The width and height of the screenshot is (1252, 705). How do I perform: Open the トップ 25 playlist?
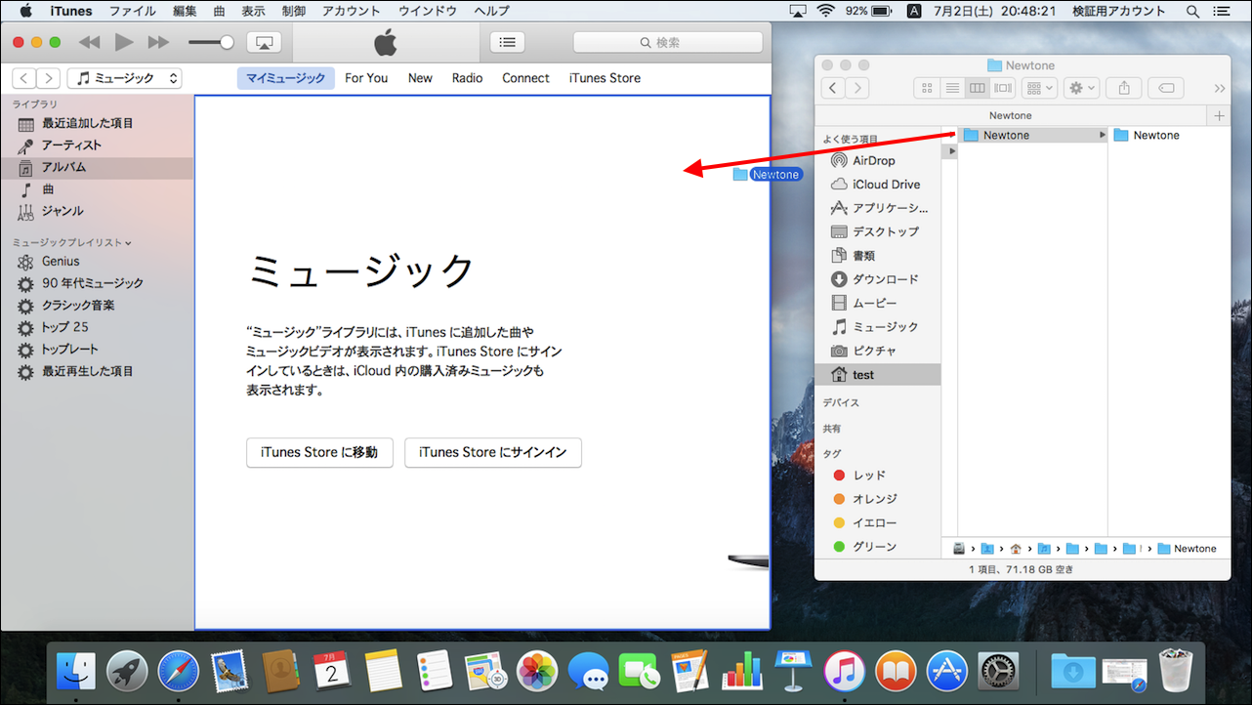click(x=97, y=327)
